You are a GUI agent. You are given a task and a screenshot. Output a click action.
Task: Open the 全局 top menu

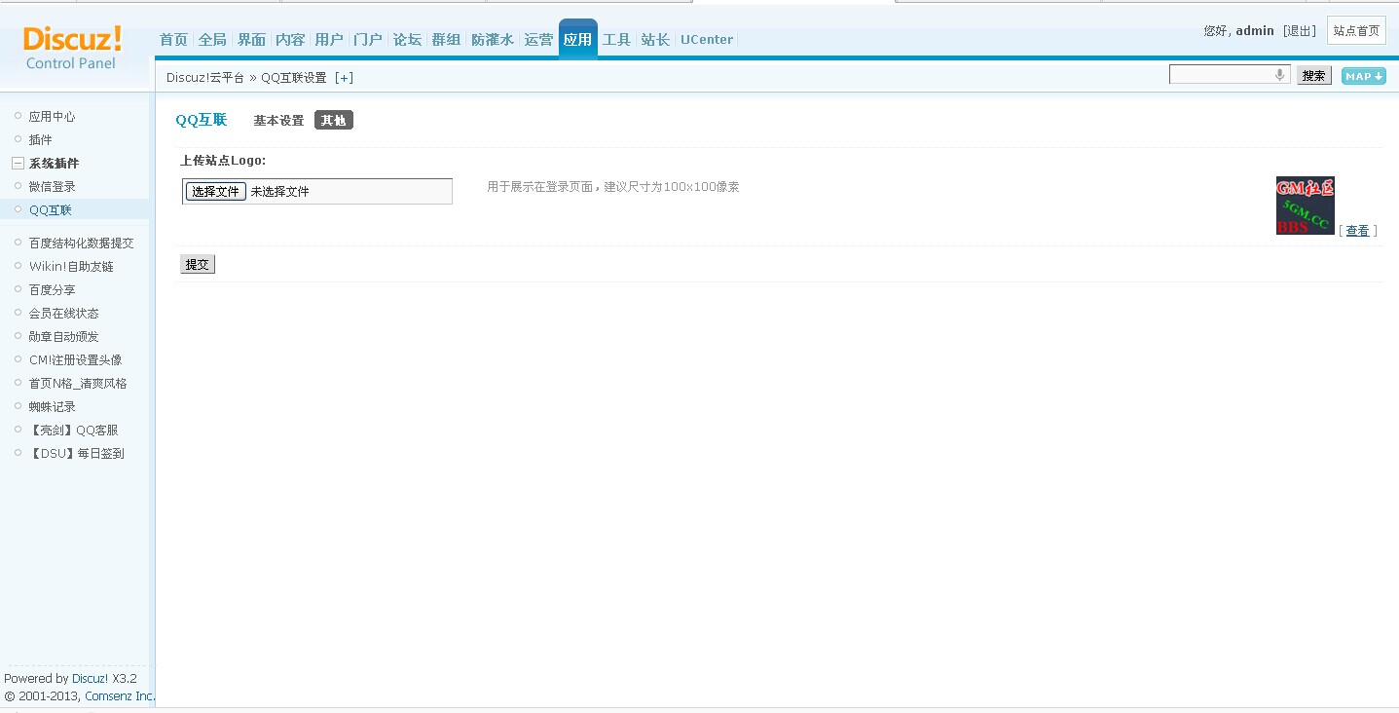212,40
